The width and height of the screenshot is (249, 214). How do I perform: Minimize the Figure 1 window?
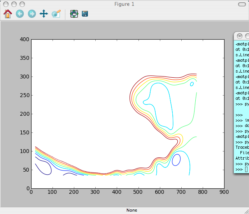(14, 4)
